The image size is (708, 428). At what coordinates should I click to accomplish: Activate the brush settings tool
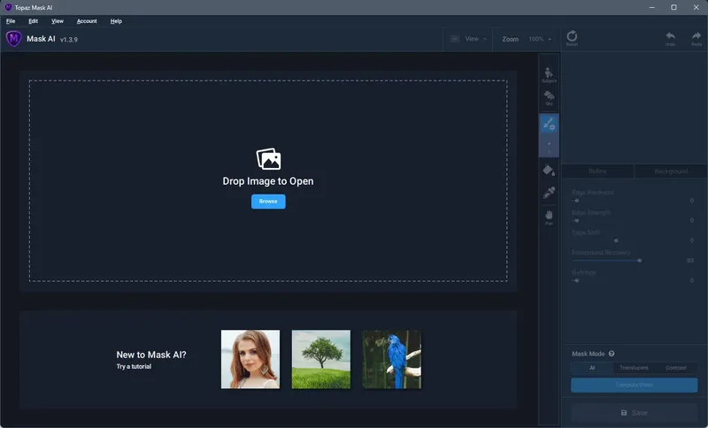(x=549, y=124)
